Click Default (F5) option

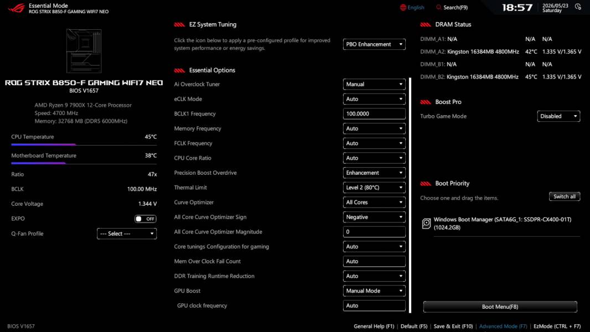(414, 326)
